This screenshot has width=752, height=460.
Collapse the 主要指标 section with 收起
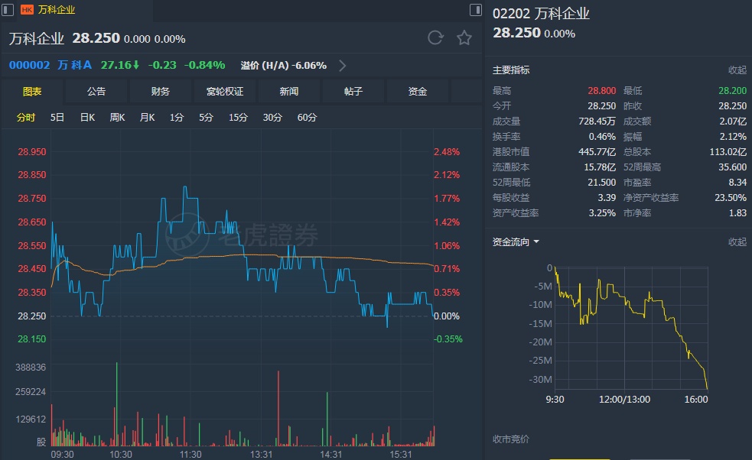[x=737, y=70]
